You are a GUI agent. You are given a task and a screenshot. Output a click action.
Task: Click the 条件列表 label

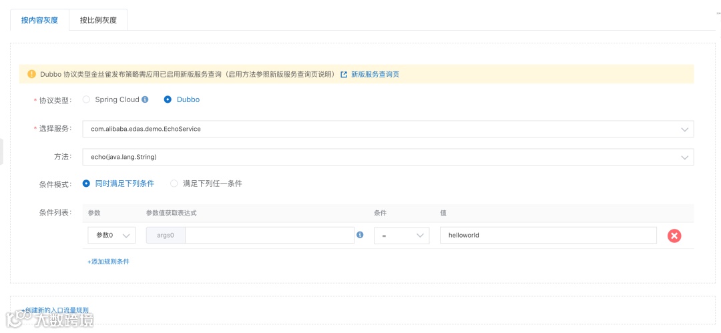tap(55, 212)
